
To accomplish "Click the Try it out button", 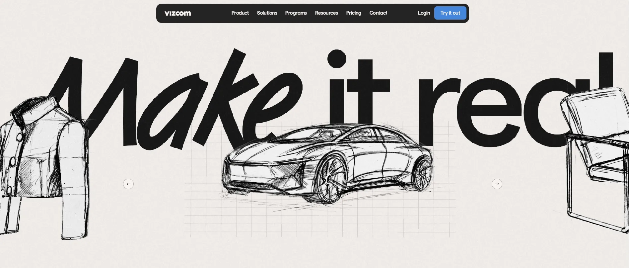I will pos(450,13).
